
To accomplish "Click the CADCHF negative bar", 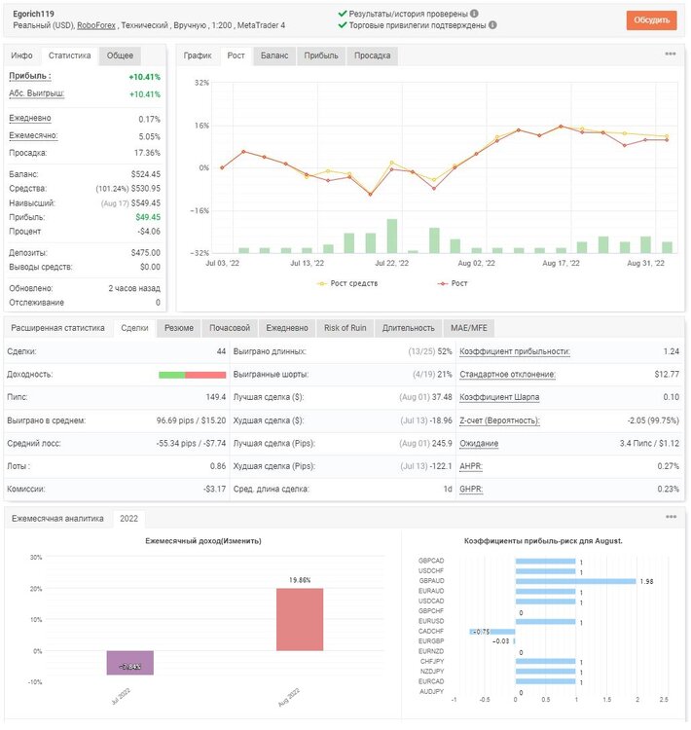I will click(x=492, y=632).
